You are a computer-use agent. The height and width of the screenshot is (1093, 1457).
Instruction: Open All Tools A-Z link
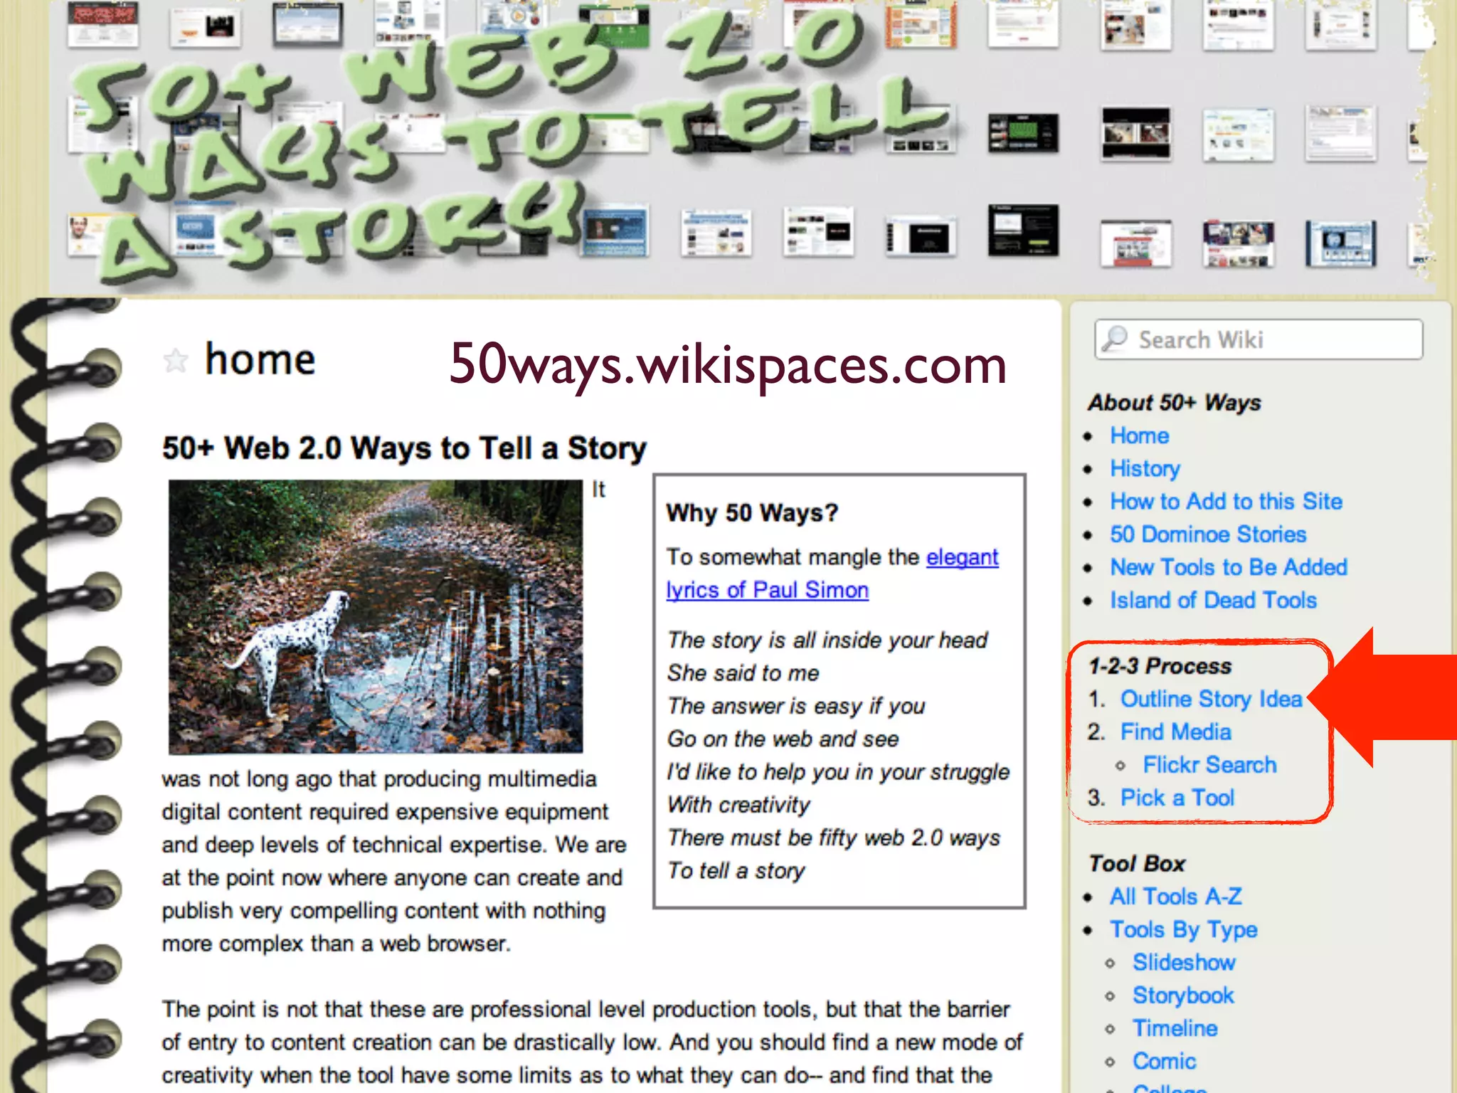1176,896
